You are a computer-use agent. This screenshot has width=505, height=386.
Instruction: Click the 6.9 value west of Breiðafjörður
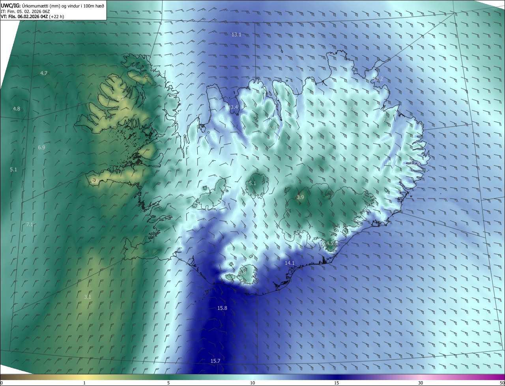pyautogui.click(x=41, y=148)
